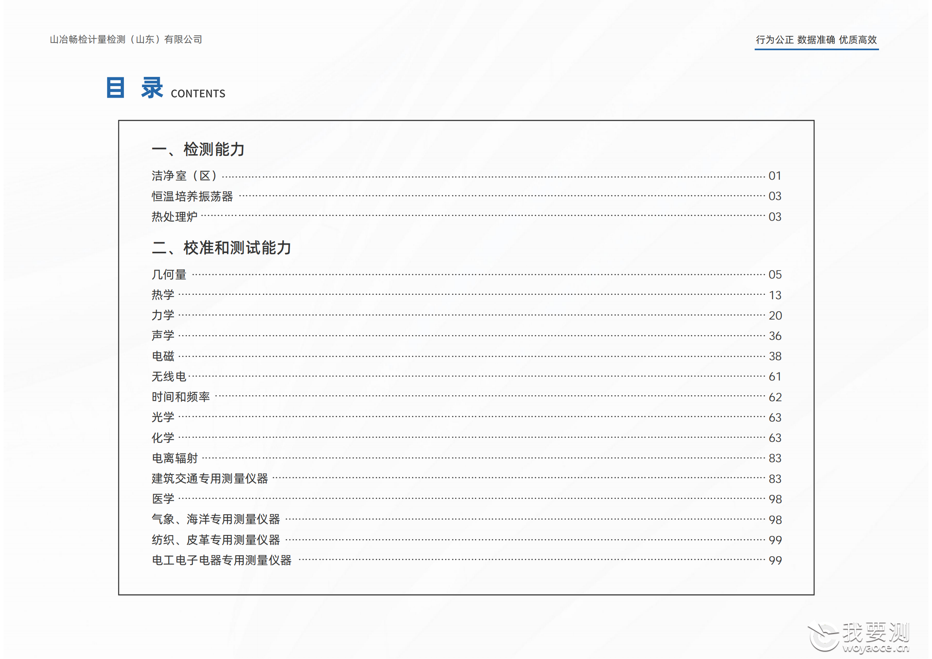The image size is (932, 659).
Task: Click the 目录 CONTENTS title
Action: pyautogui.click(x=166, y=88)
